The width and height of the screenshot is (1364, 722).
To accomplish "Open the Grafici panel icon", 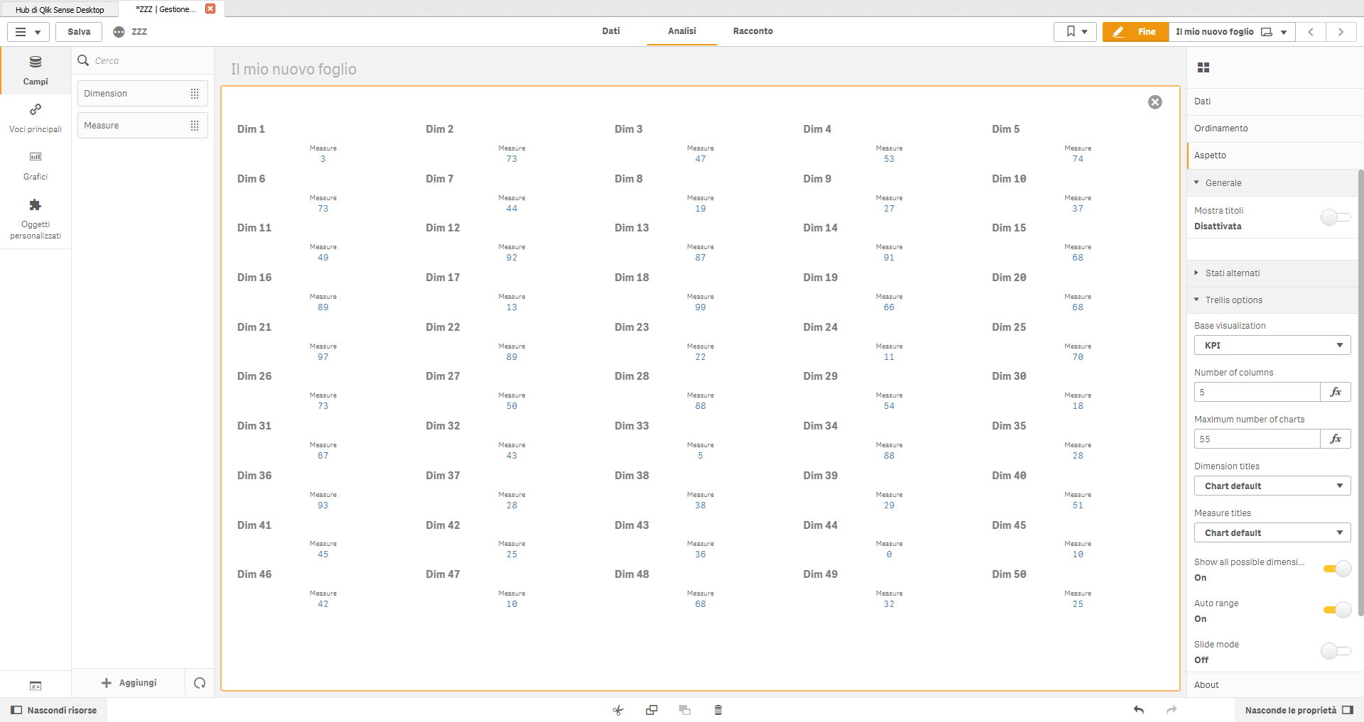I will point(36,165).
